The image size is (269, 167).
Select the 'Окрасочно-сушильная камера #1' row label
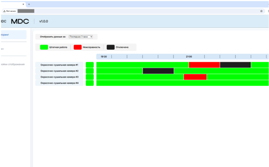[59, 65]
